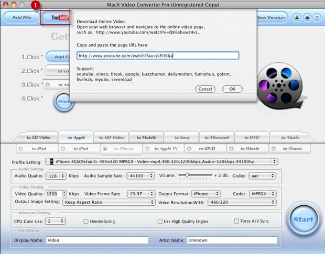Screen dimensions: 325x254
Task: Switch to the to Sony tab
Action: [x=182, y=137]
